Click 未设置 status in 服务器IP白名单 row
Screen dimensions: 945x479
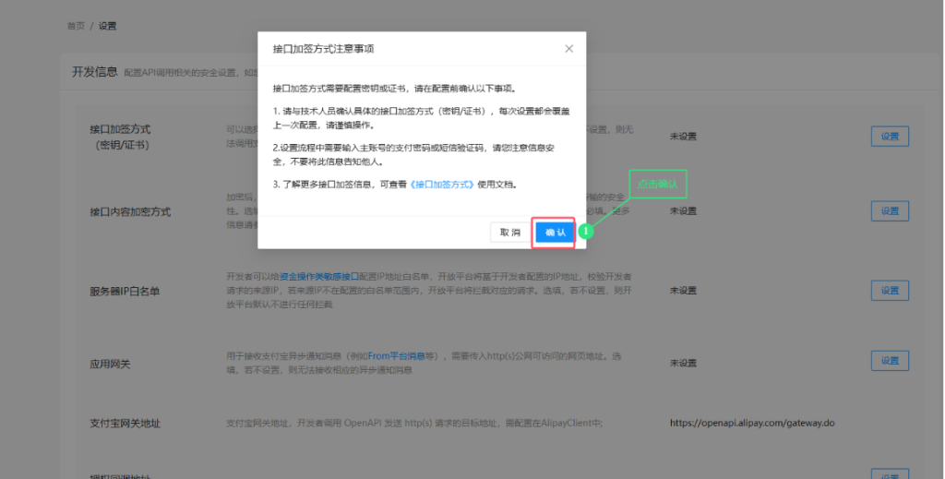click(683, 291)
